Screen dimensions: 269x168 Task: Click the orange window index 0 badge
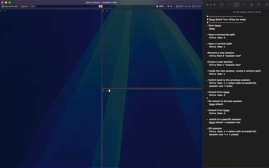101,6
